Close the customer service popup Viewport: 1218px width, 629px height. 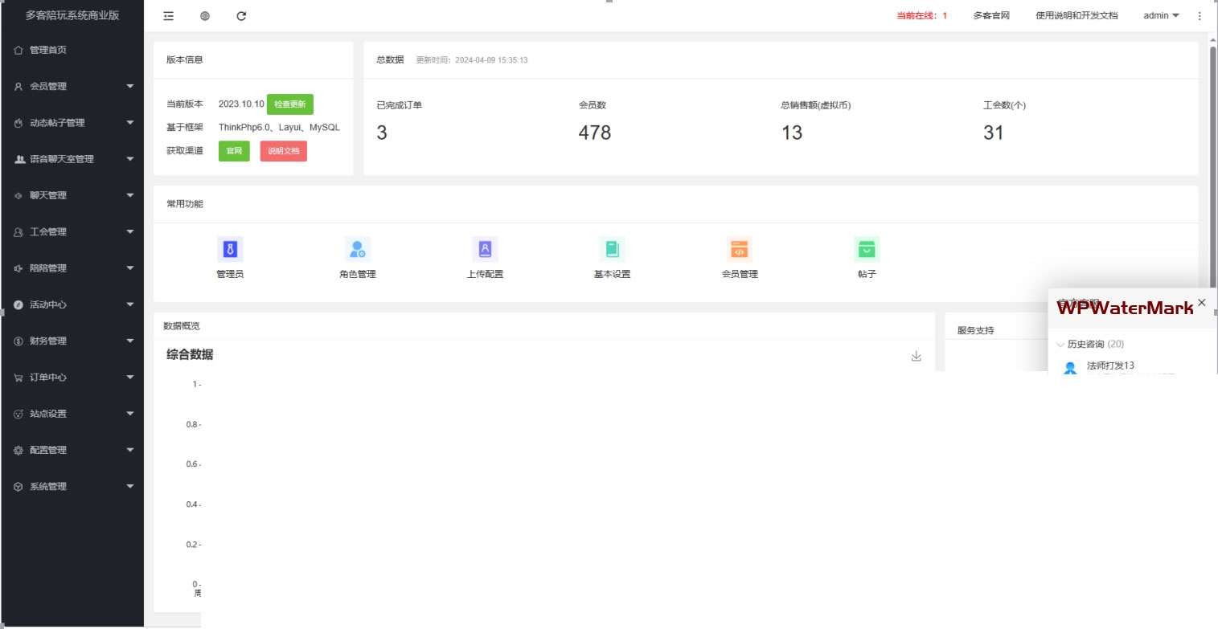tap(1201, 302)
